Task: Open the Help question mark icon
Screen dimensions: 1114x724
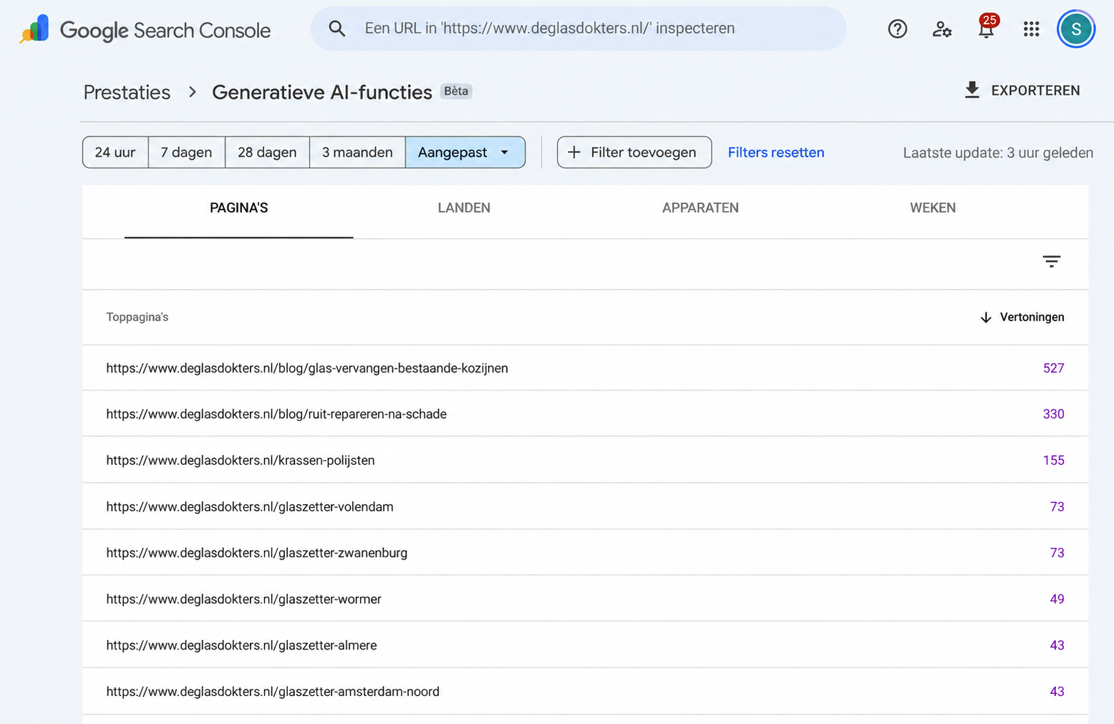Action: 897,29
